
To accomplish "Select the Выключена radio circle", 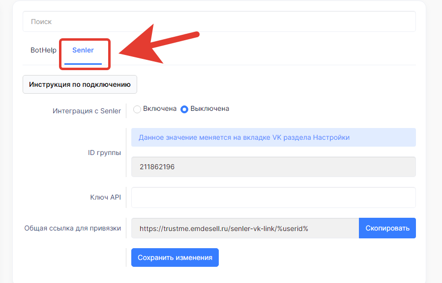I will (184, 109).
